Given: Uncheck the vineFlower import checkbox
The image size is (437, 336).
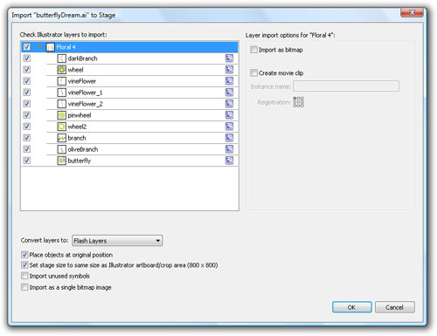Looking at the screenshot, I should [27, 81].
